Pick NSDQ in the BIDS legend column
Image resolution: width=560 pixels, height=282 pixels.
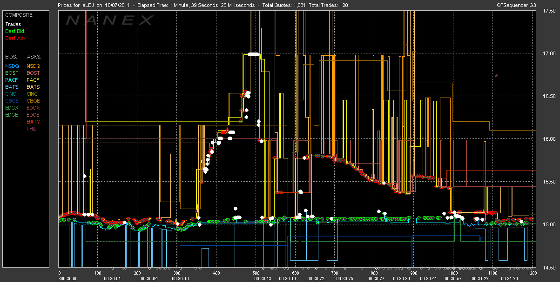[12, 66]
